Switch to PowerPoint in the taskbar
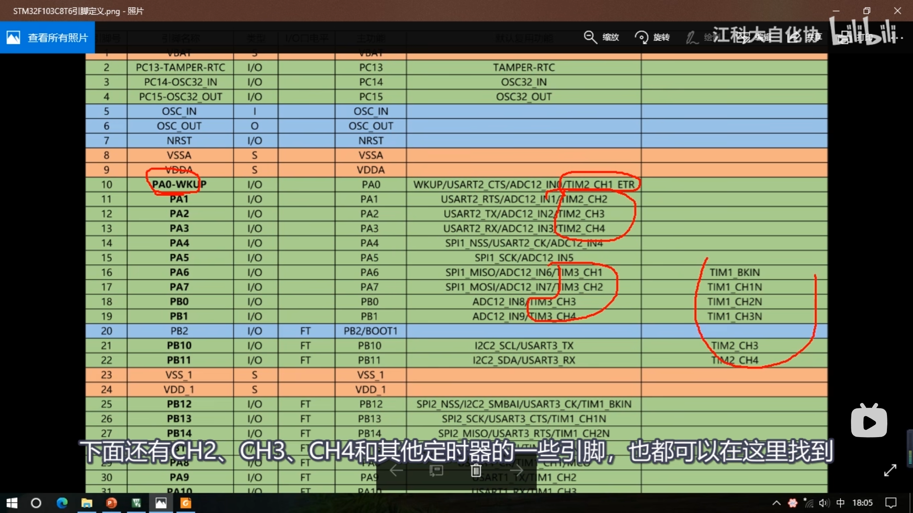The width and height of the screenshot is (913, 513). click(111, 503)
